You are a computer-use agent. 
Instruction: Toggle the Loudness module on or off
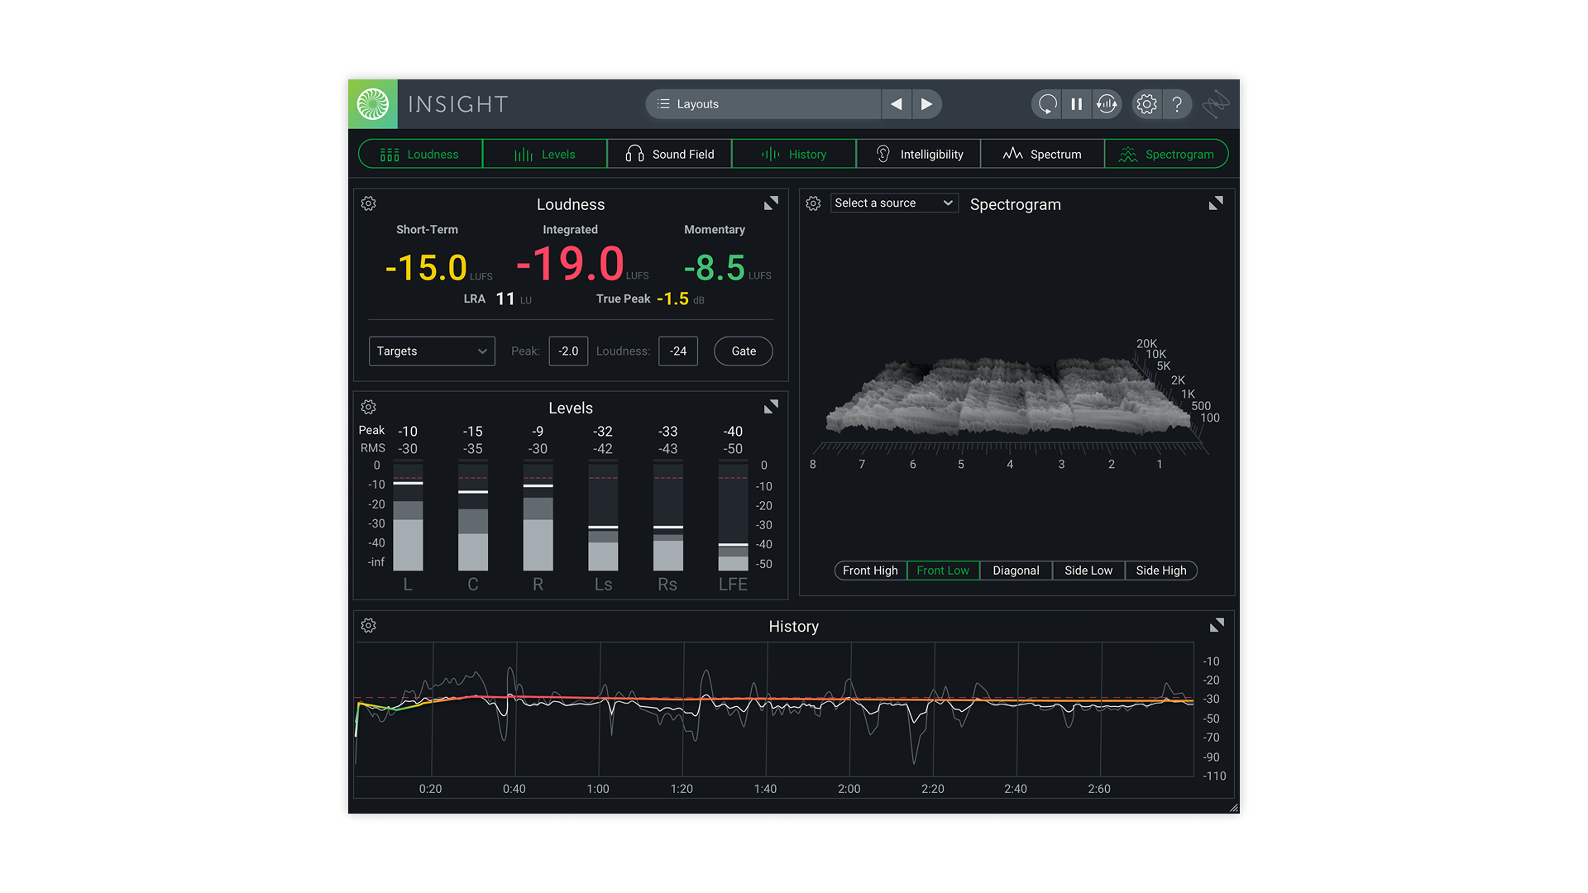click(x=420, y=155)
